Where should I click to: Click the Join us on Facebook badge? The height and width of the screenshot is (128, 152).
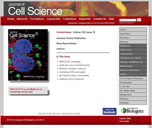[109, 111]
